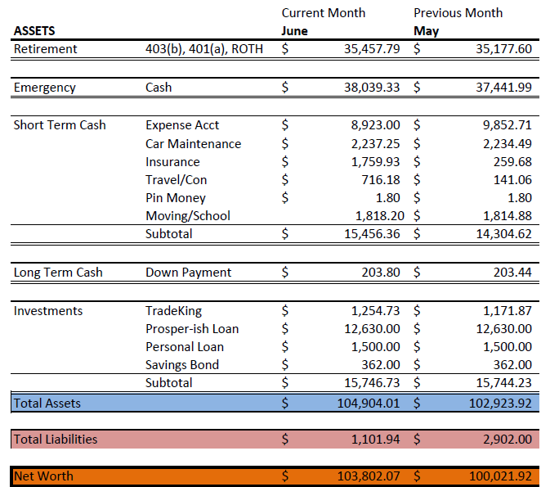Select the orange Net Worth June value
This screenshot has height=487, width=550.
click(369, 476)
